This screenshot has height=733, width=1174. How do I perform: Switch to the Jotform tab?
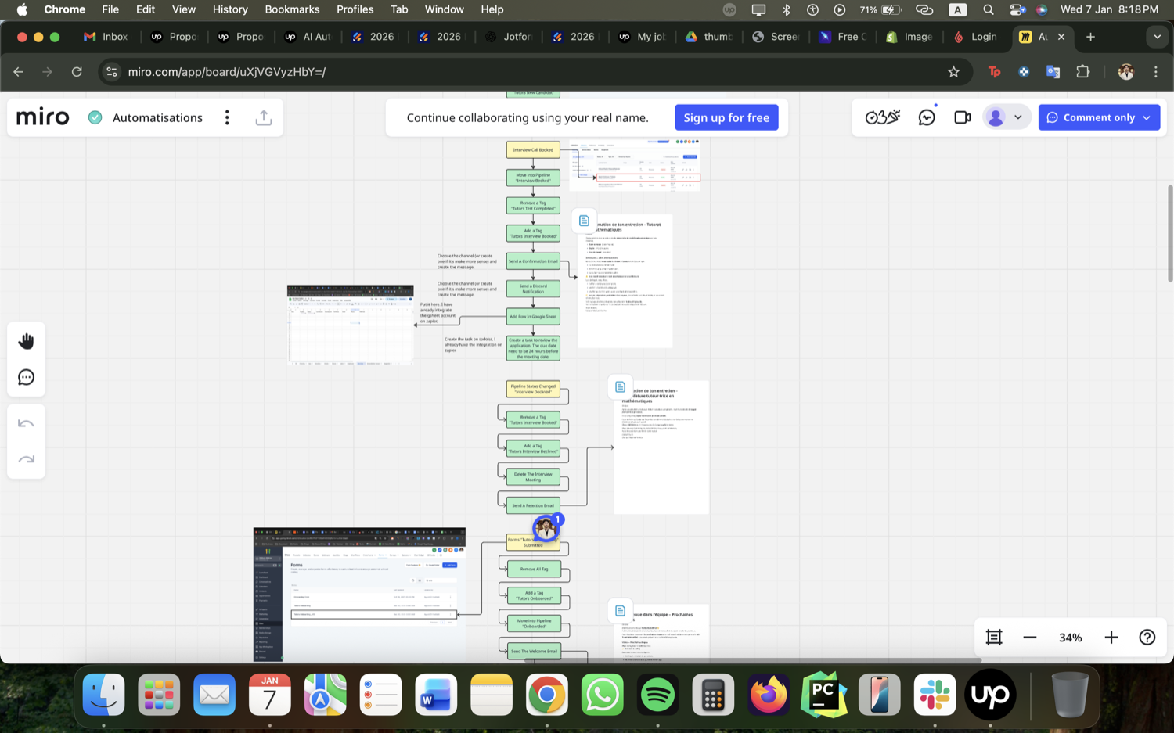(x=509, y=37)
